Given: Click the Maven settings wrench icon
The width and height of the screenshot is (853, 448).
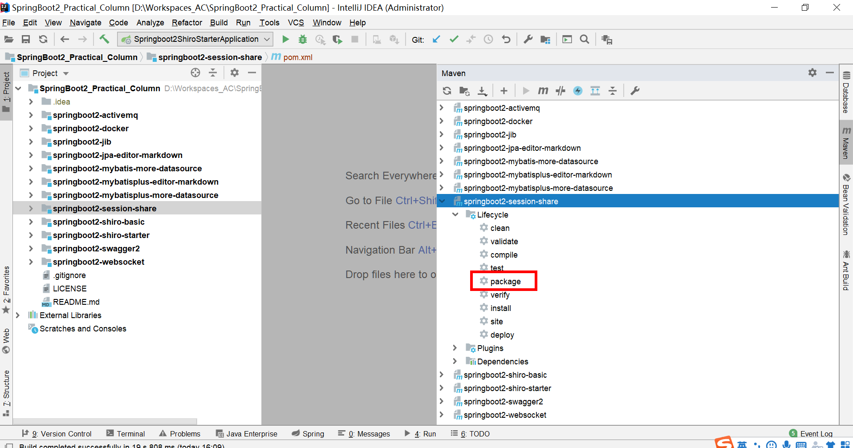Looking at the screenshot, I should (635, 91).
